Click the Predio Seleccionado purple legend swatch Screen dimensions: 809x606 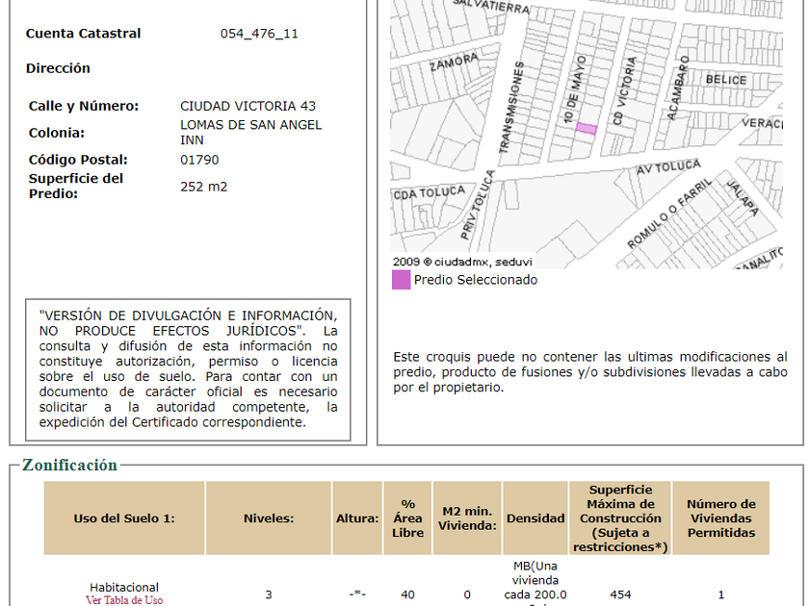pos(401,280)
